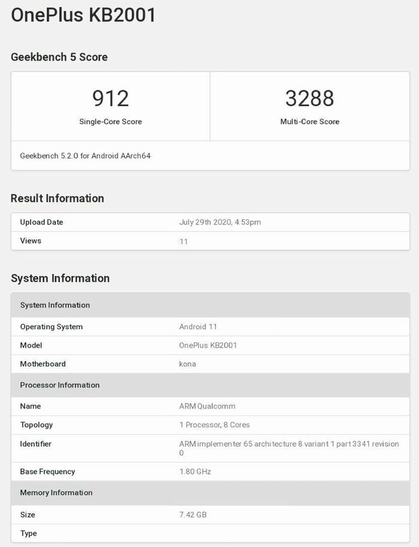Click the Geekbench 5 Score heading
The image size is (419, 547).
tap(59, 57)
